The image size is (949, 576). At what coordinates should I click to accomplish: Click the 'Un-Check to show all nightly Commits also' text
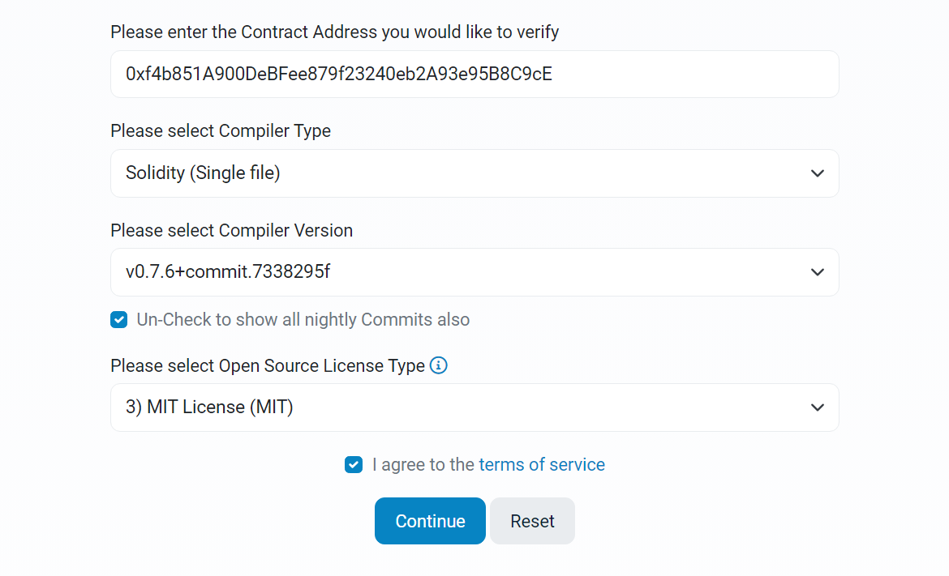[303, 320]
